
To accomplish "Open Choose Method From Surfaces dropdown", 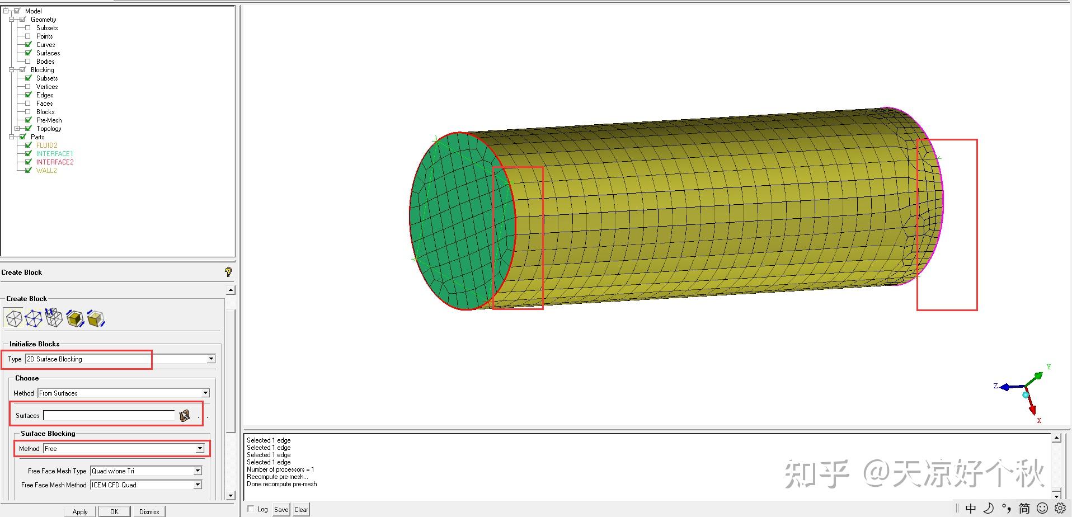I will click(205, 393).
